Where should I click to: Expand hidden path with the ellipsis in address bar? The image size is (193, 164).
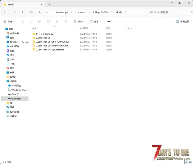click(x=51, y=12)
